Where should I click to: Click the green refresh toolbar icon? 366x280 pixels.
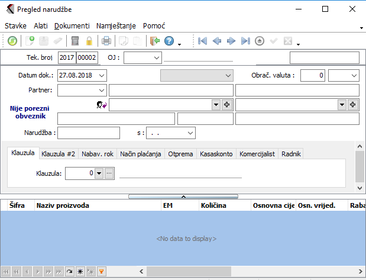(12, 41)
